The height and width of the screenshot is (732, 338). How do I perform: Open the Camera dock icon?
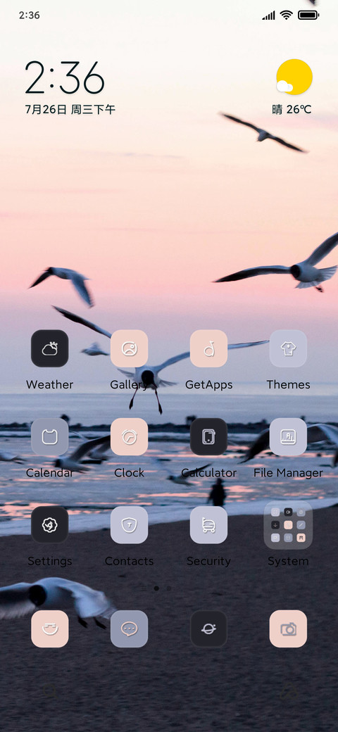point(288,629)
